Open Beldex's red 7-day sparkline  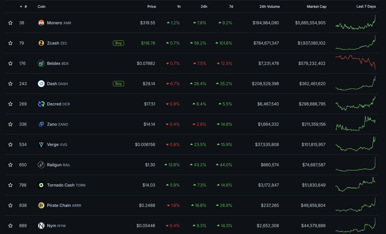click(x=355, y=62)
